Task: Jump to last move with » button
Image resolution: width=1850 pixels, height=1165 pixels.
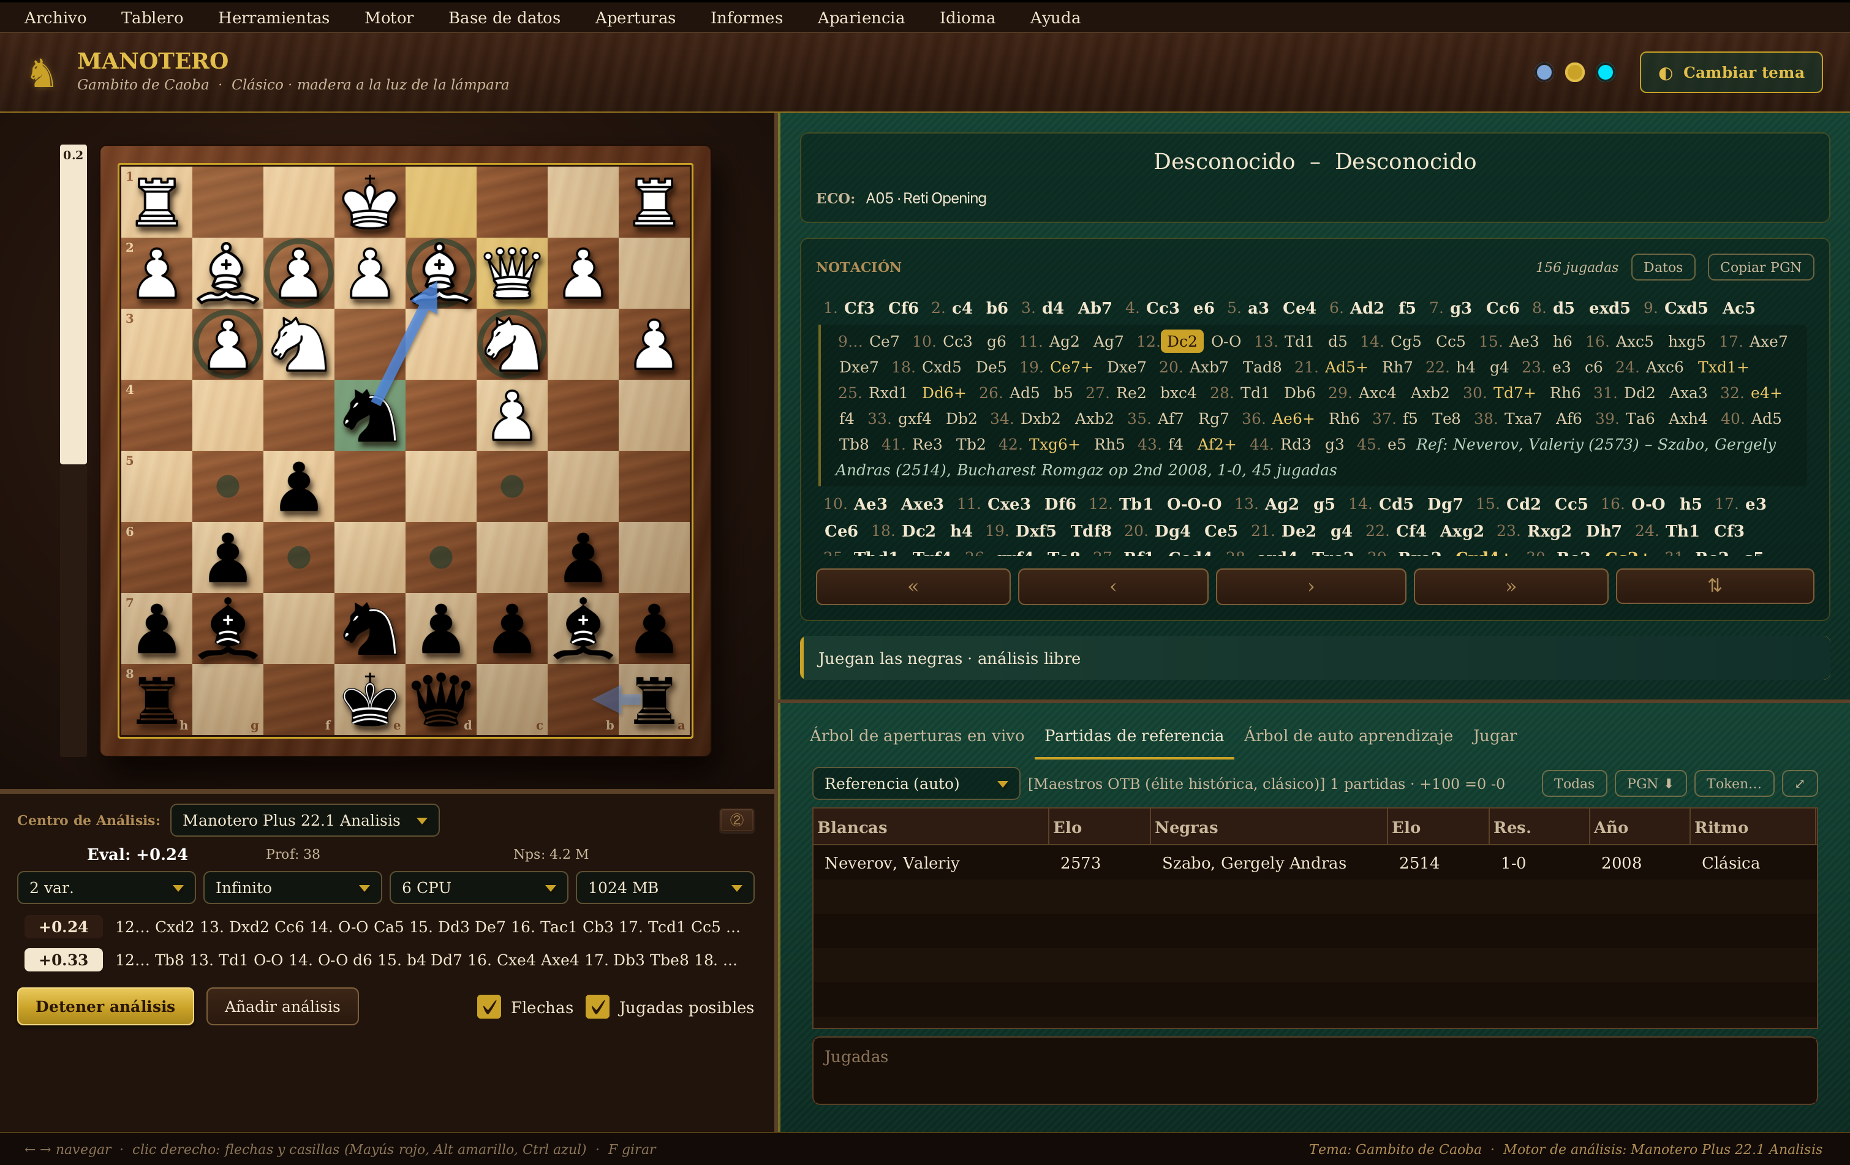Action: (1511, 587)
